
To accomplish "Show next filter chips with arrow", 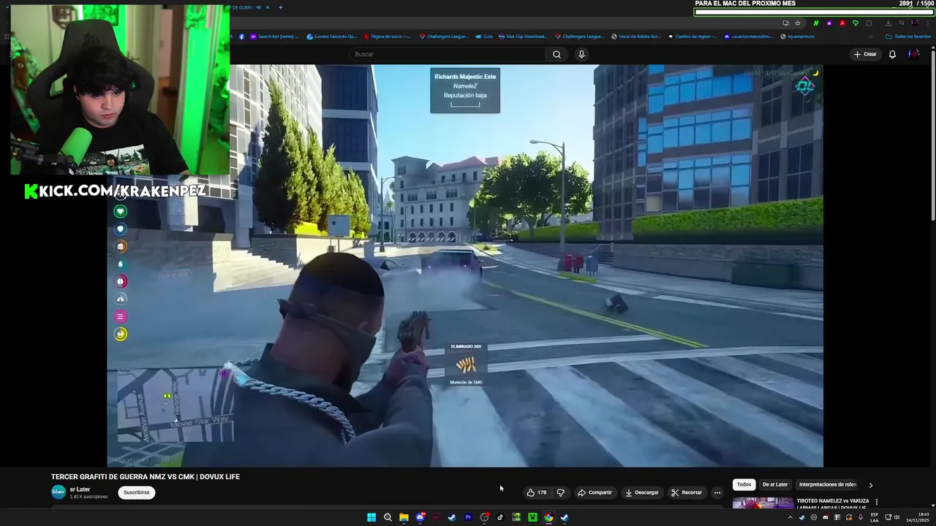I will pos(870,485).
